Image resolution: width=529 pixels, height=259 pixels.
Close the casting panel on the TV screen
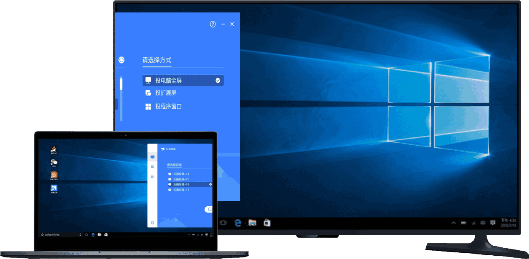pos(232,24)
